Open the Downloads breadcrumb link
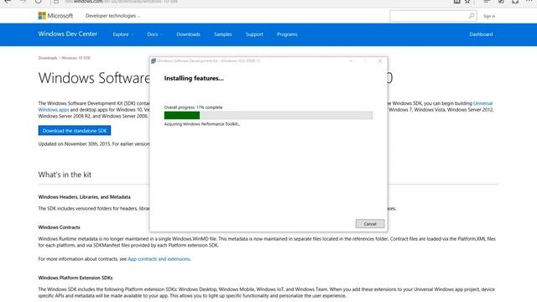Image resolution: width=537 pixels, height=302 pixels. (48, 58)
